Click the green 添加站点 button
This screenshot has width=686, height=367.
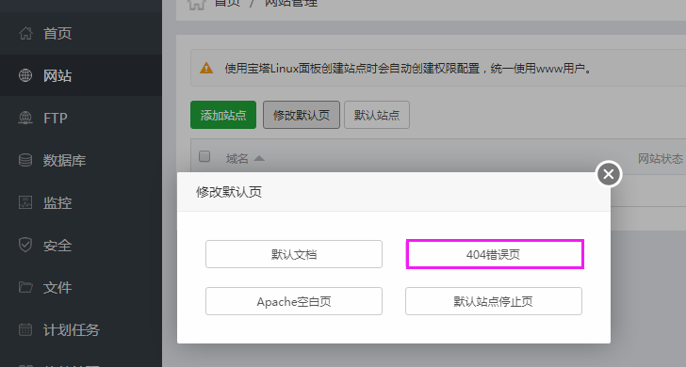(x=223, y=115)
